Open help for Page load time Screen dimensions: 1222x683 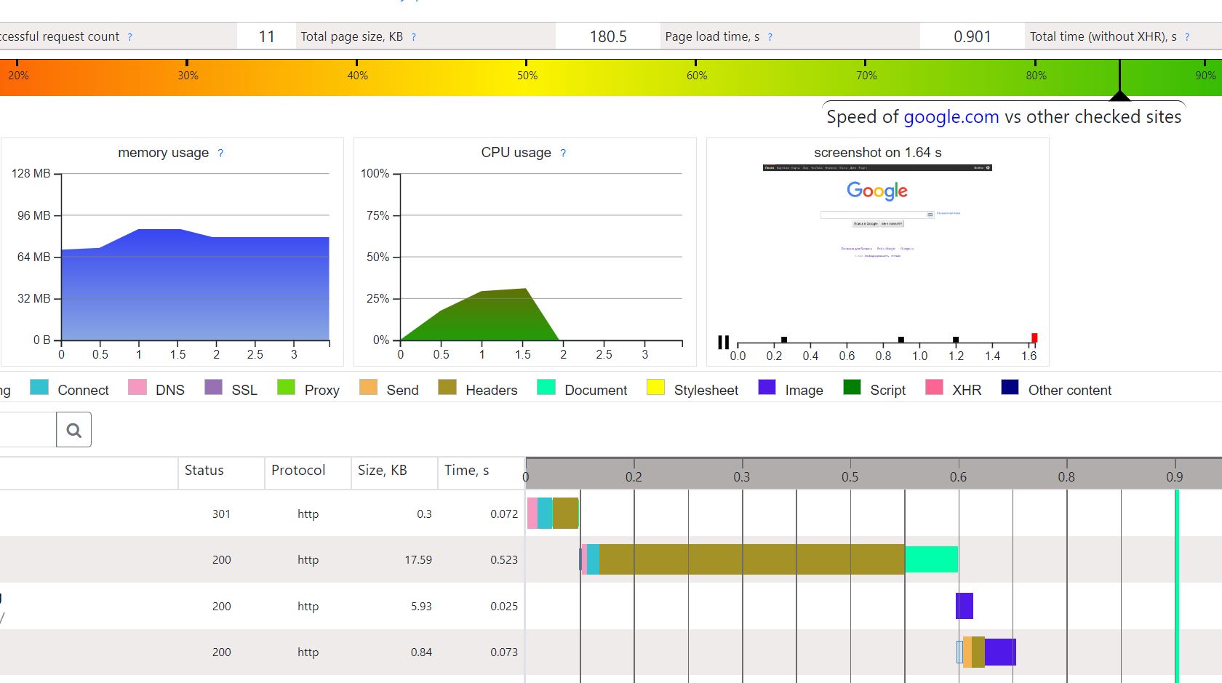[x=770, y=37]
